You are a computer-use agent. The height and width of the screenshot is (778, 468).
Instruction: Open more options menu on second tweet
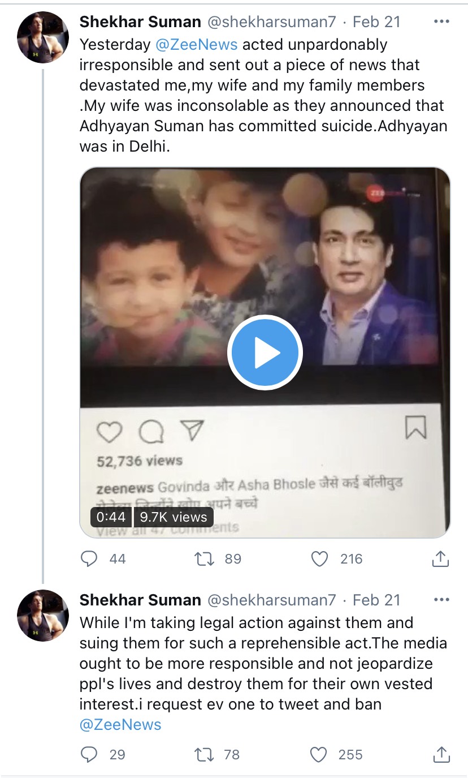[440, 600]
